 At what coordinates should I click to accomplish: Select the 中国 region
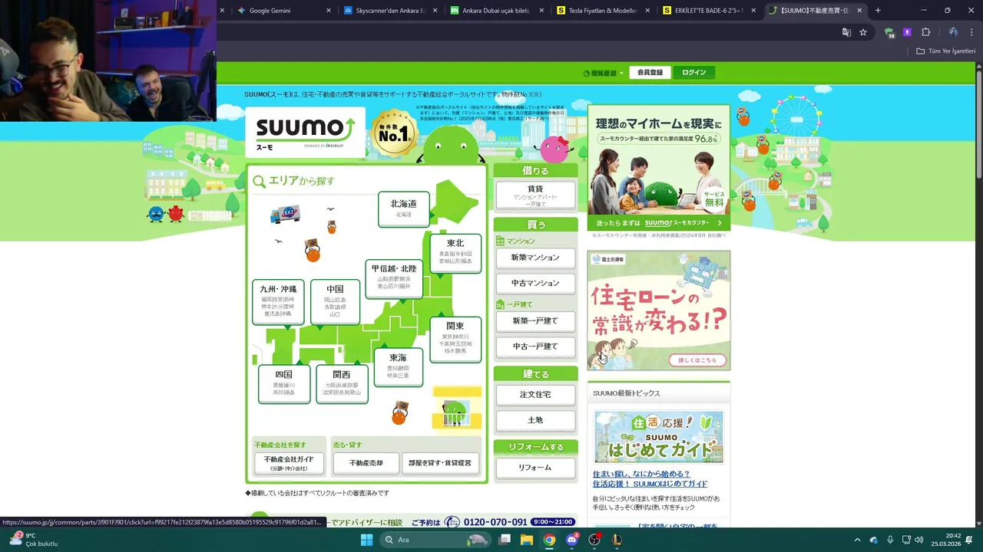point(335,301)
